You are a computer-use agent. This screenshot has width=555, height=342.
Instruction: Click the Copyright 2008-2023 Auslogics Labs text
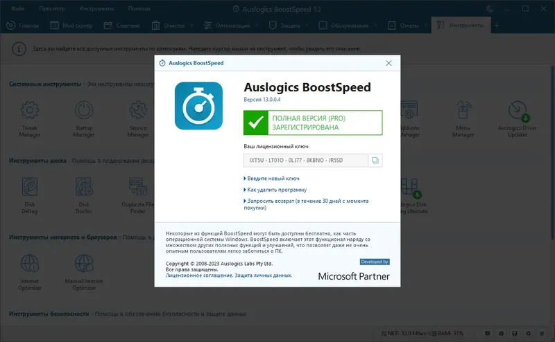click(x=219, y=264)
